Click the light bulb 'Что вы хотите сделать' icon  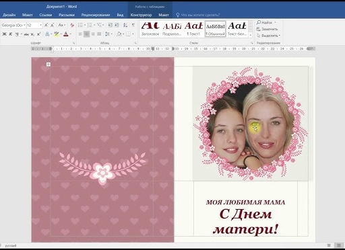tap(178, 15)
